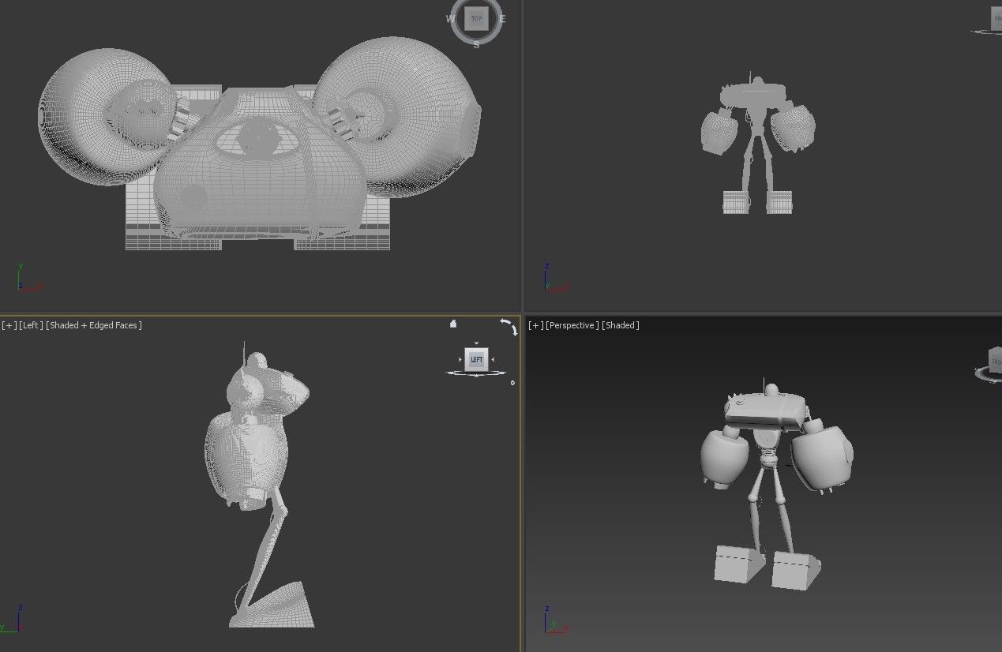The height and width of the screenshot is (652, 1002).
Task: Open the [Perspective] point-of-view viewport menu
Action: tap(572, 325)
